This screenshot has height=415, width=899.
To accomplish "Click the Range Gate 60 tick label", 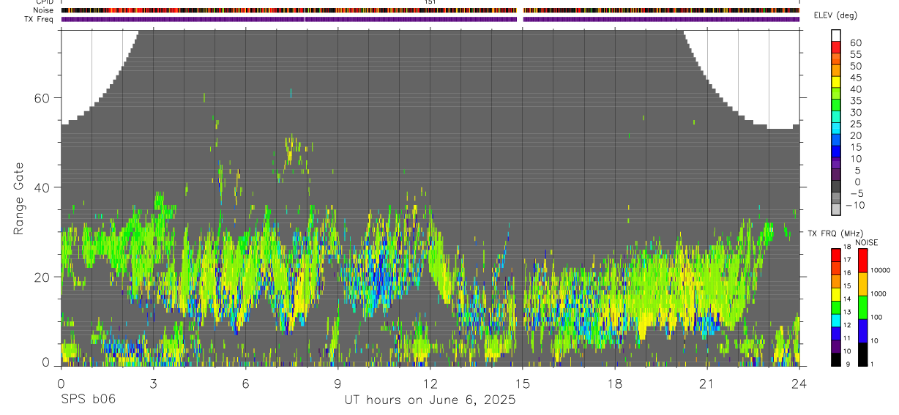I will (x=45, y=98).
